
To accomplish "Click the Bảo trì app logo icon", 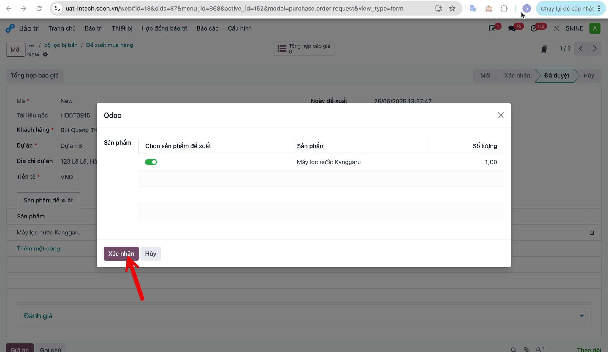I will tap(10, 28).
